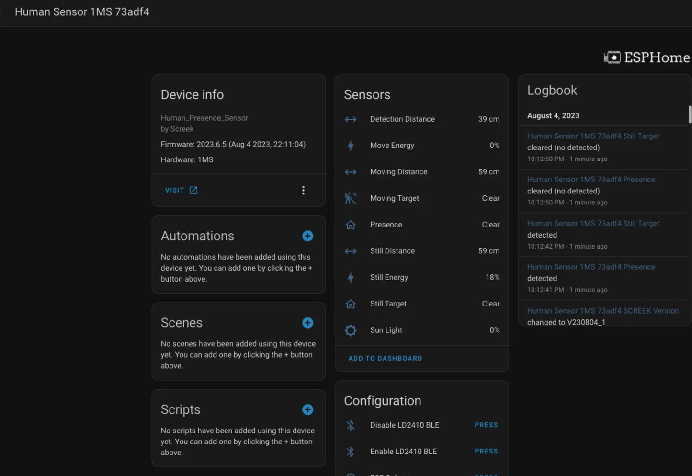
Task: Open the Presence sensor row
Action: pyautogui.click(x=421, y=225)
